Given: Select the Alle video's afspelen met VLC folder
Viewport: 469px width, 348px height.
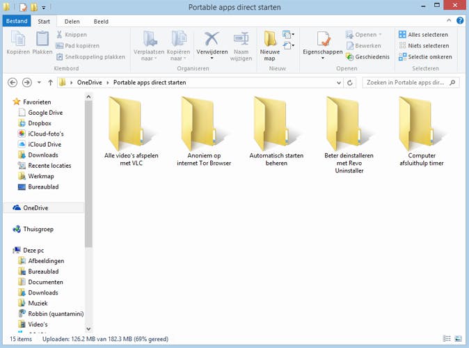Looking at the screenshot, I should tap(131, 132).
